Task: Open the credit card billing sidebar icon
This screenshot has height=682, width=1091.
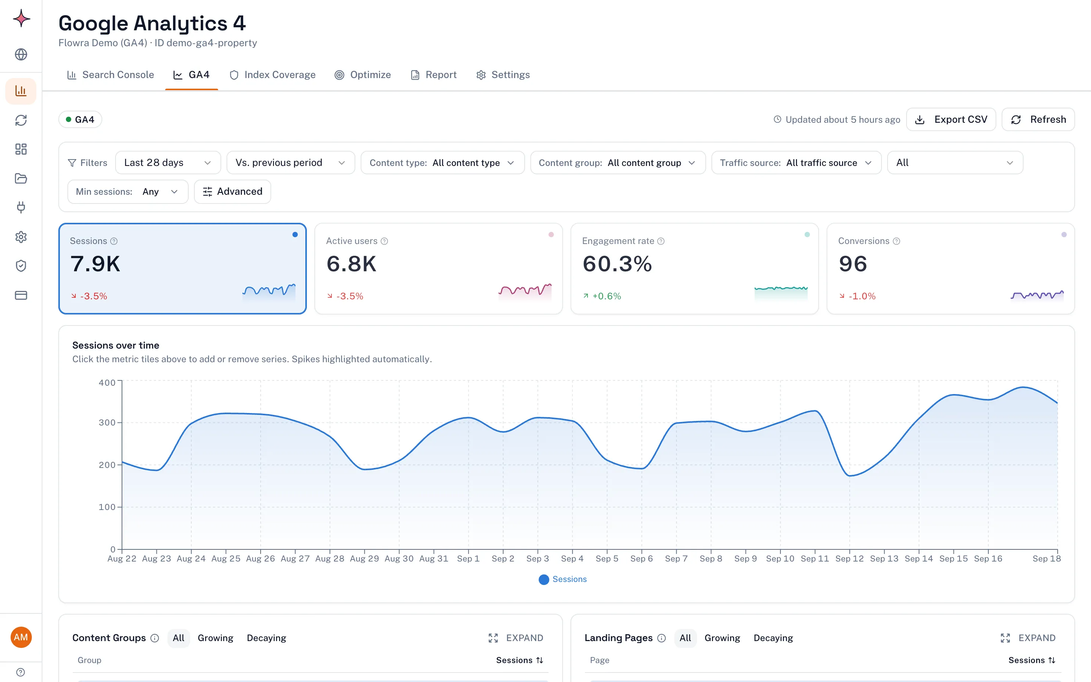Action: (x=21, y=296)
